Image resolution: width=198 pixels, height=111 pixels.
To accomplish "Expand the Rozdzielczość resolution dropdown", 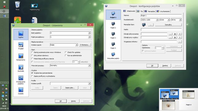I will [157, 20].
